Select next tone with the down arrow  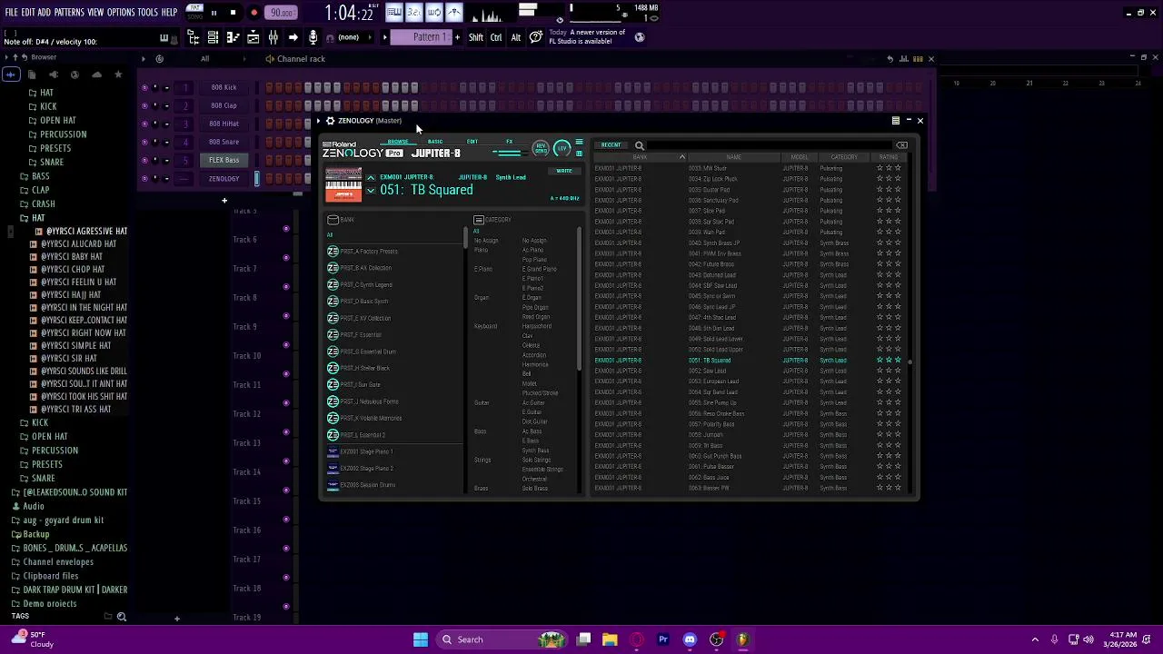click(370, 191)
